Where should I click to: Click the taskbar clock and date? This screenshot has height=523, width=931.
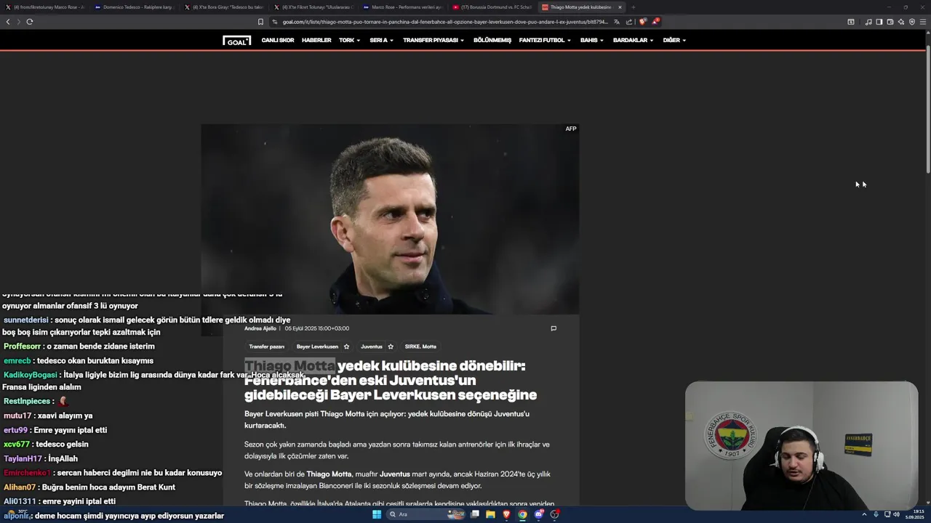(916, 514)
